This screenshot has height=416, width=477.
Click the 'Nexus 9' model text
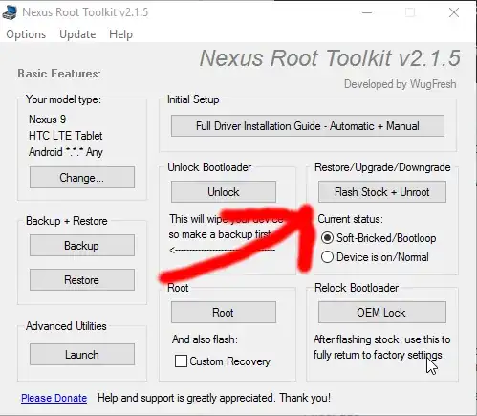coord(47,120)
